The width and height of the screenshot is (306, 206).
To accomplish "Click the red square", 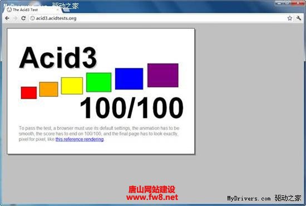I will 29,93.
